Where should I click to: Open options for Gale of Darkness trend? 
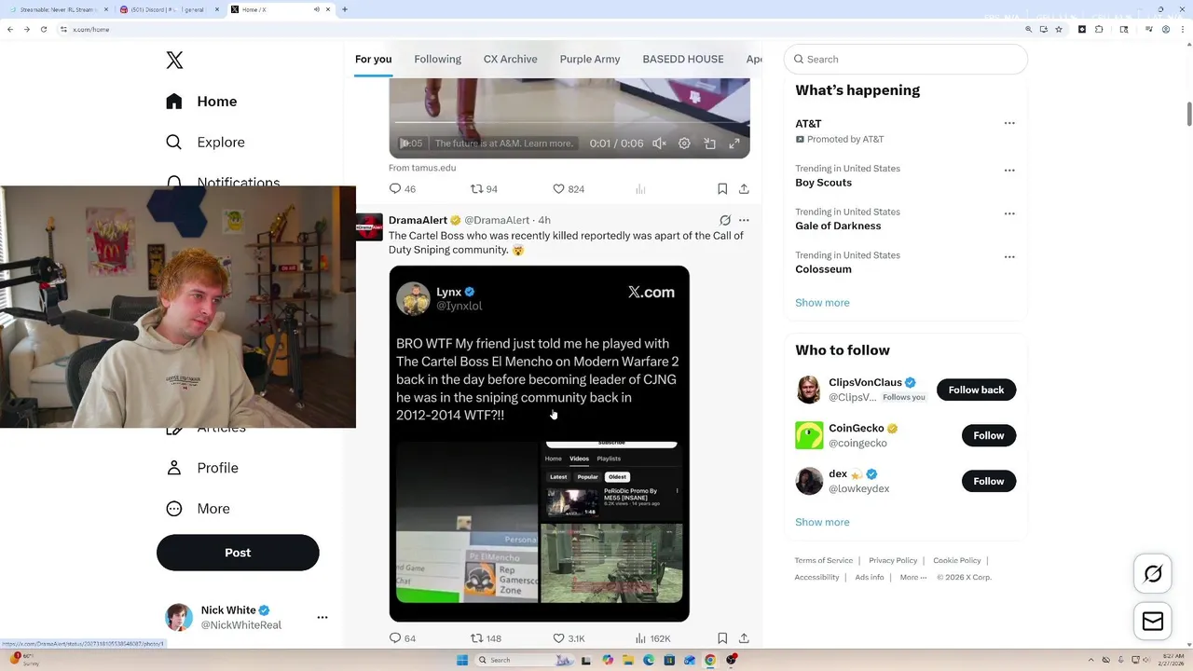click(1009, 213)
